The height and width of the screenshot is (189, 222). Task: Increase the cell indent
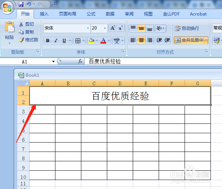click(167, 40)
